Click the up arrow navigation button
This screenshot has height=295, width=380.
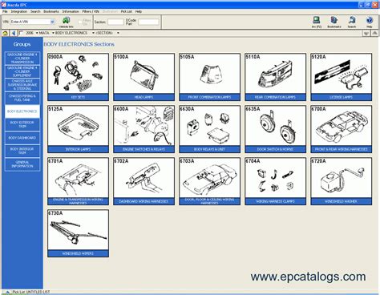[x=374, y=34]
